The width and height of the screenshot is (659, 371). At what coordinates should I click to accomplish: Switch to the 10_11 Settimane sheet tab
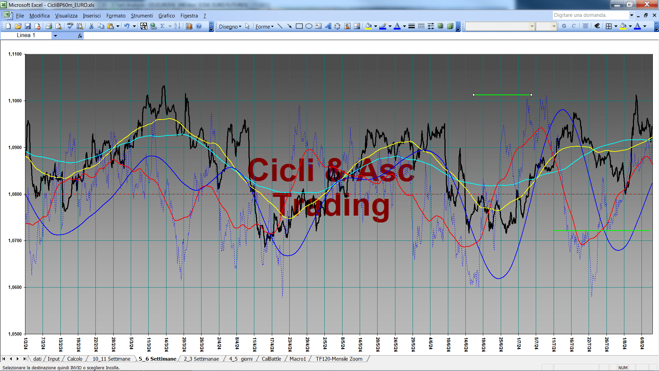pyautogui.click(x=112, y=359)
